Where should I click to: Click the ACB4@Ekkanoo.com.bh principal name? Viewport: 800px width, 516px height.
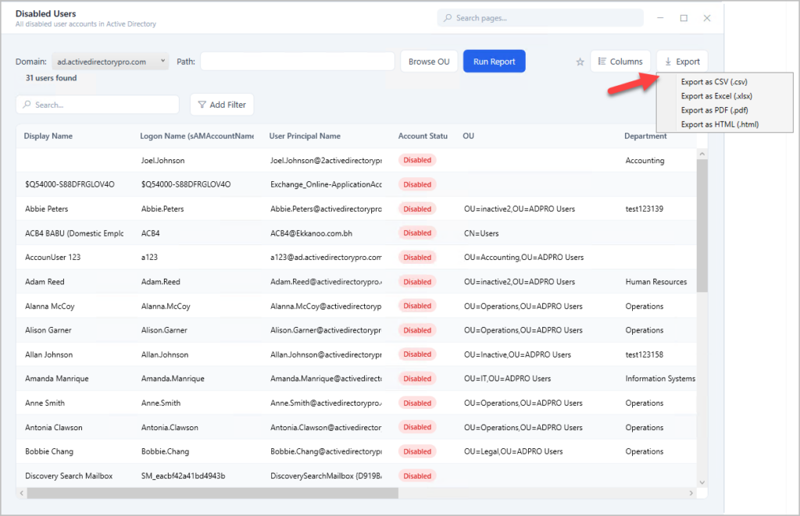point(311,233)
